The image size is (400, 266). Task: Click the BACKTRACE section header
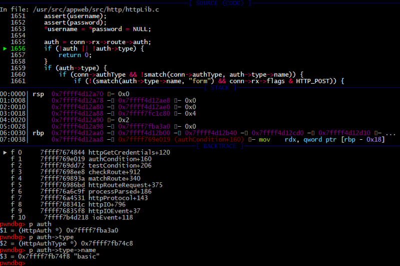(x=220, y=146)
